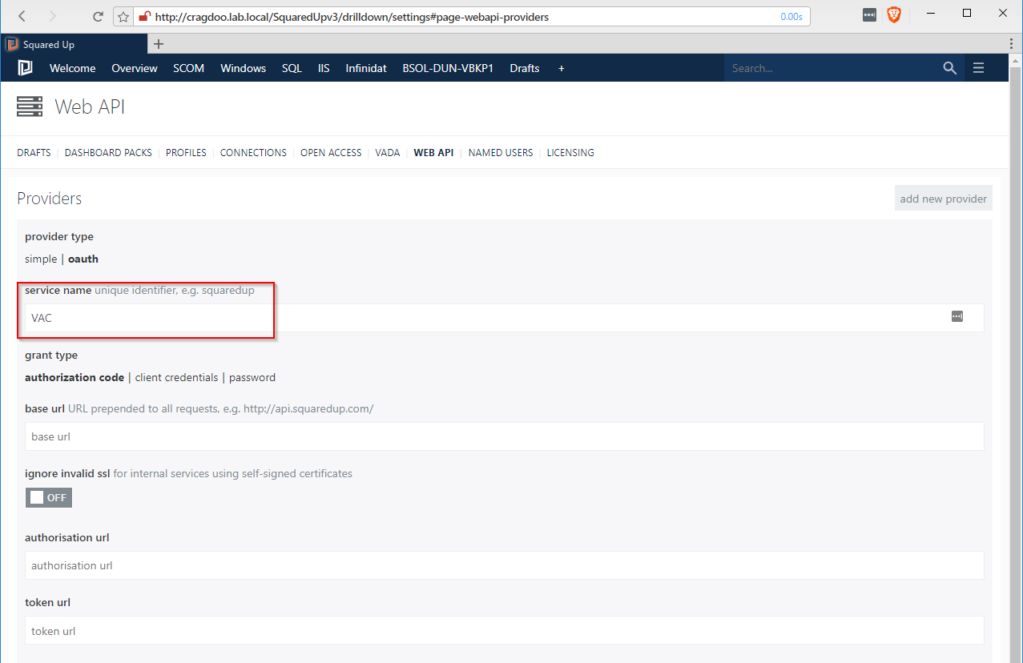Click the service name input containing VAC

[504, 318]
